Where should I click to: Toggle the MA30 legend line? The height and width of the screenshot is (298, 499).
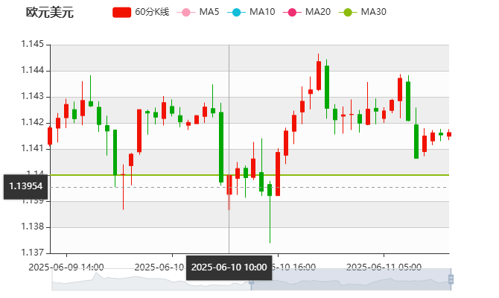363,12
